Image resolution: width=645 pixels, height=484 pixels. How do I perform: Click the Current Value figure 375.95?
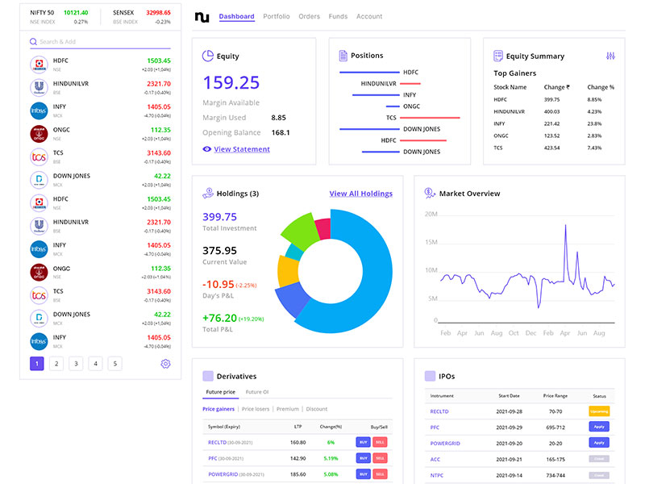[219, 251]
